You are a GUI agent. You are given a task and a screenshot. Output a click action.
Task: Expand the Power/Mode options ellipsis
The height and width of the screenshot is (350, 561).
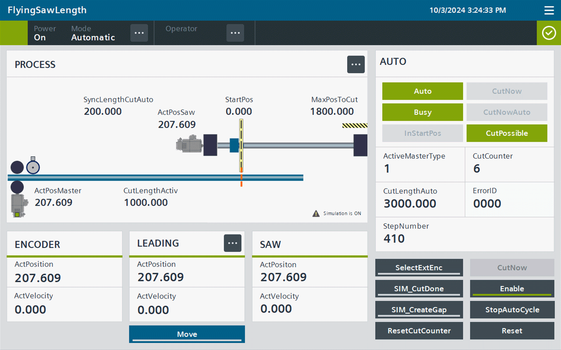pos(139,33)
